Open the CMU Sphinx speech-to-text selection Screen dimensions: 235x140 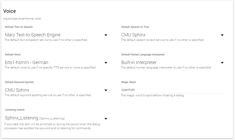tap(133, 35)
